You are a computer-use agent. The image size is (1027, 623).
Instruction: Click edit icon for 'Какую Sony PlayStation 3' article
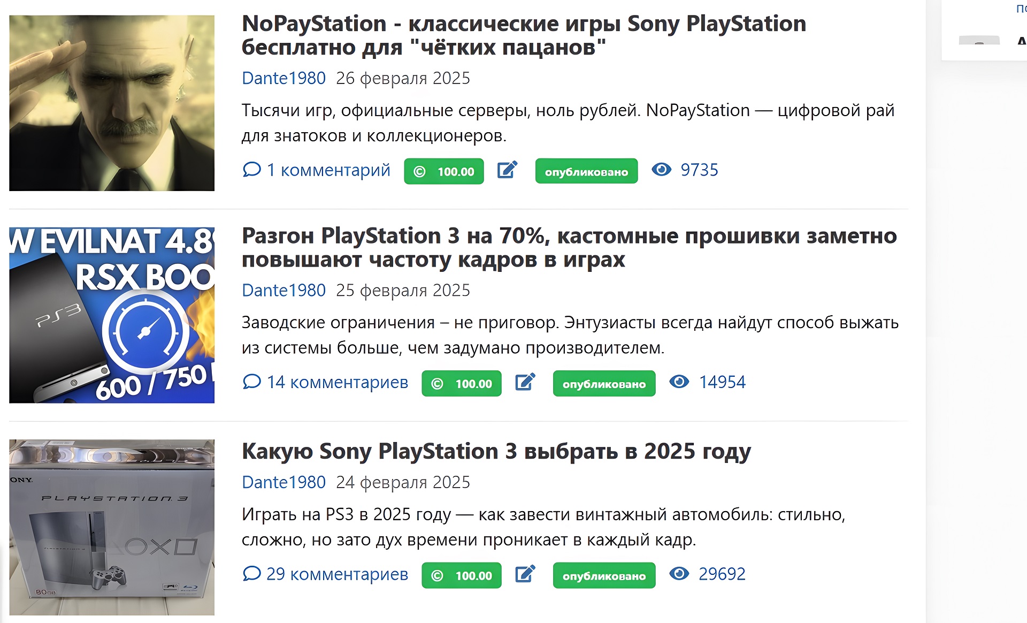525,574
